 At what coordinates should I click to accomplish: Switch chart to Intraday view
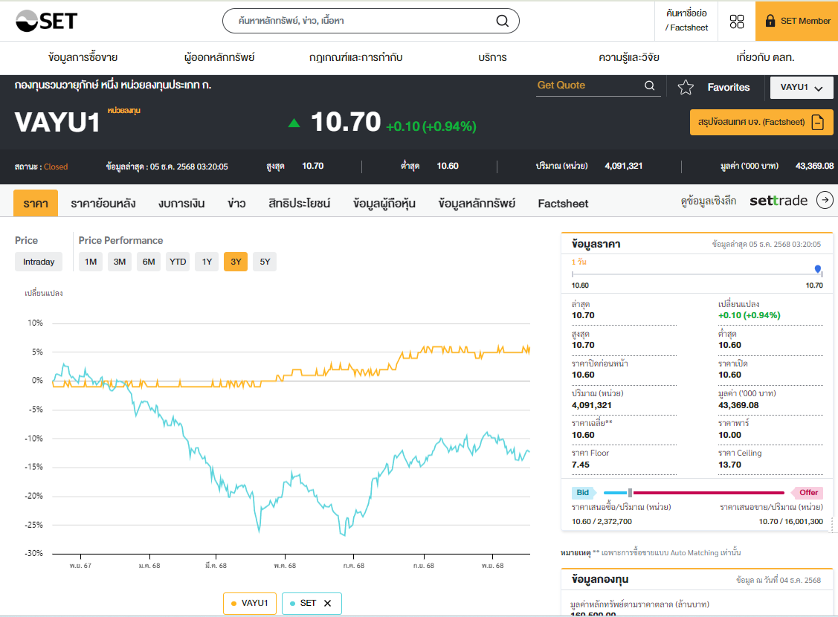(39, 262)
